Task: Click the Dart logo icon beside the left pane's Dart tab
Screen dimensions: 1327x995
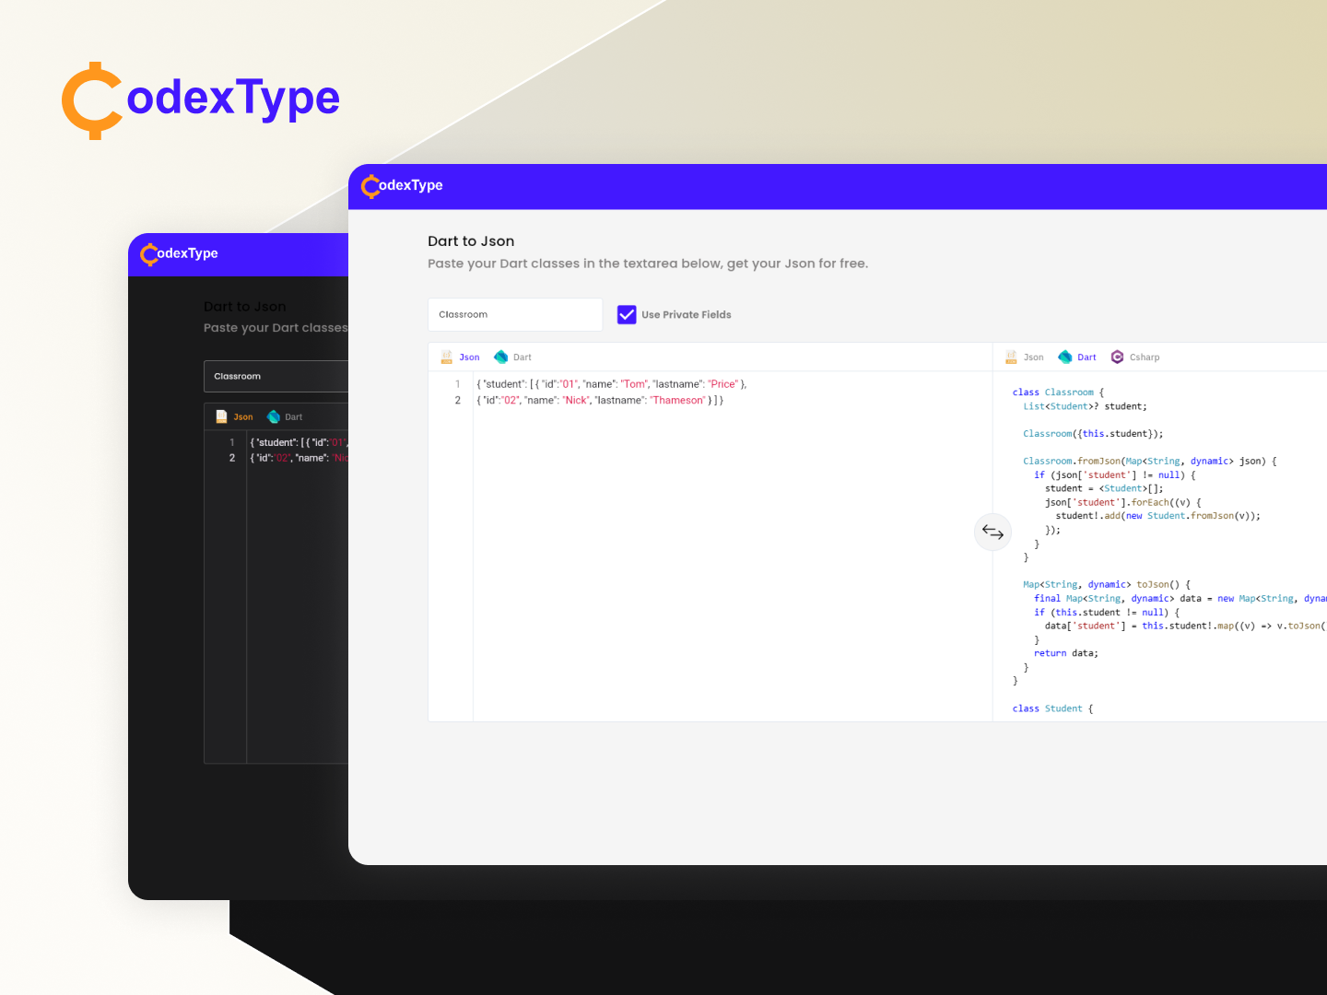Action: coord(500,357)
